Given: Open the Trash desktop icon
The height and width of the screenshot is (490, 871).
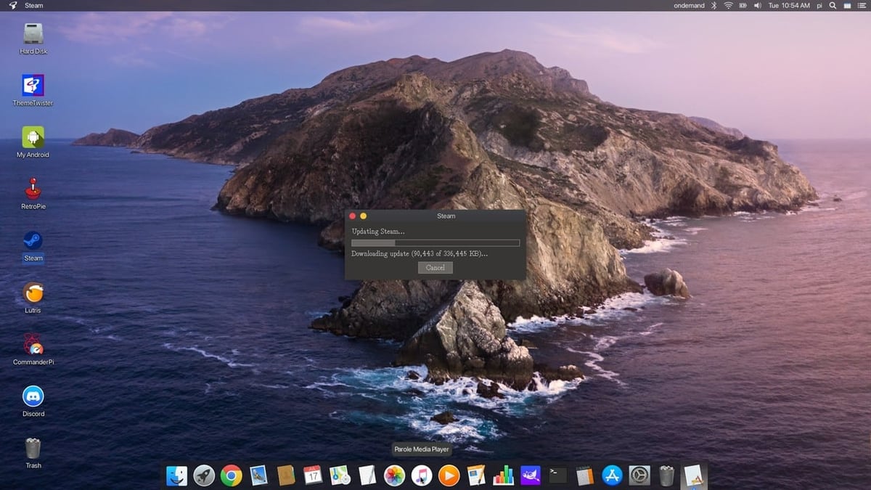Looking at the screenshot, I should [x=33, y=452].
